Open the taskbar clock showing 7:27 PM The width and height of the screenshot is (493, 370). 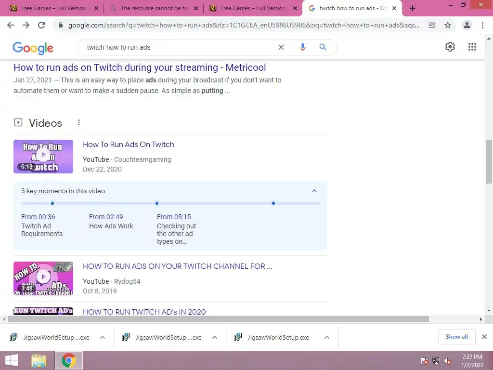click(472, 361)
